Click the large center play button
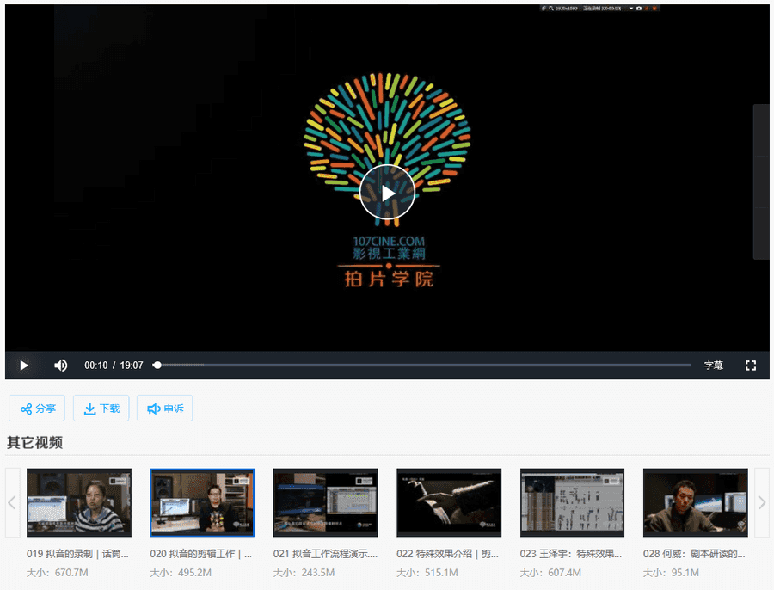 (x=387, y=192)
